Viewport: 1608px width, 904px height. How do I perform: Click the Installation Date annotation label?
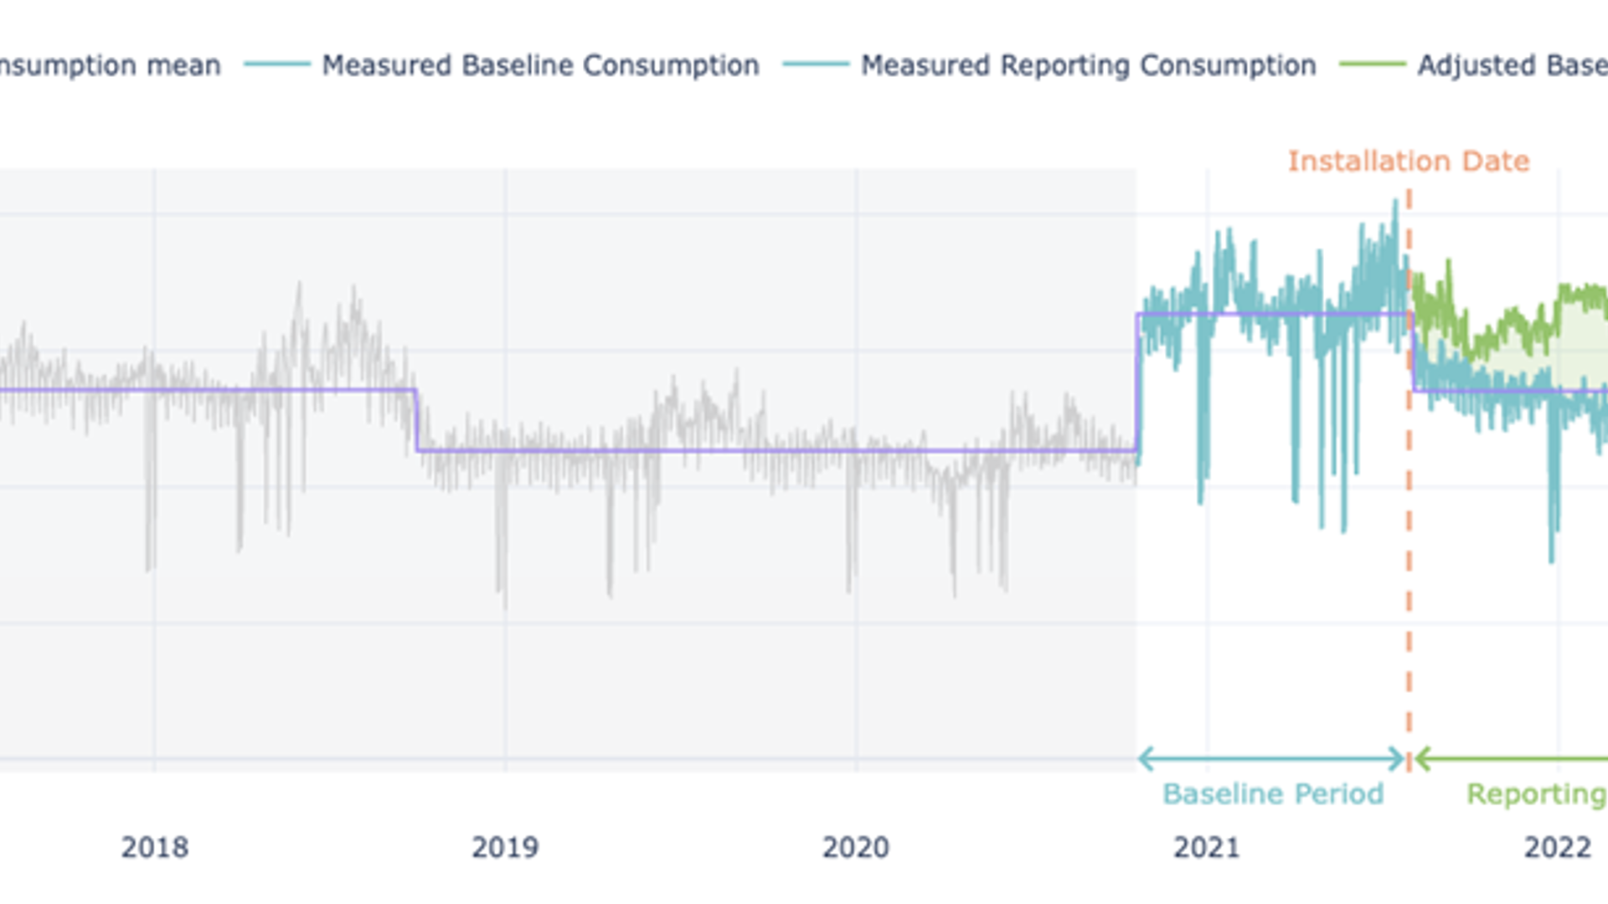coord(1409,161)
